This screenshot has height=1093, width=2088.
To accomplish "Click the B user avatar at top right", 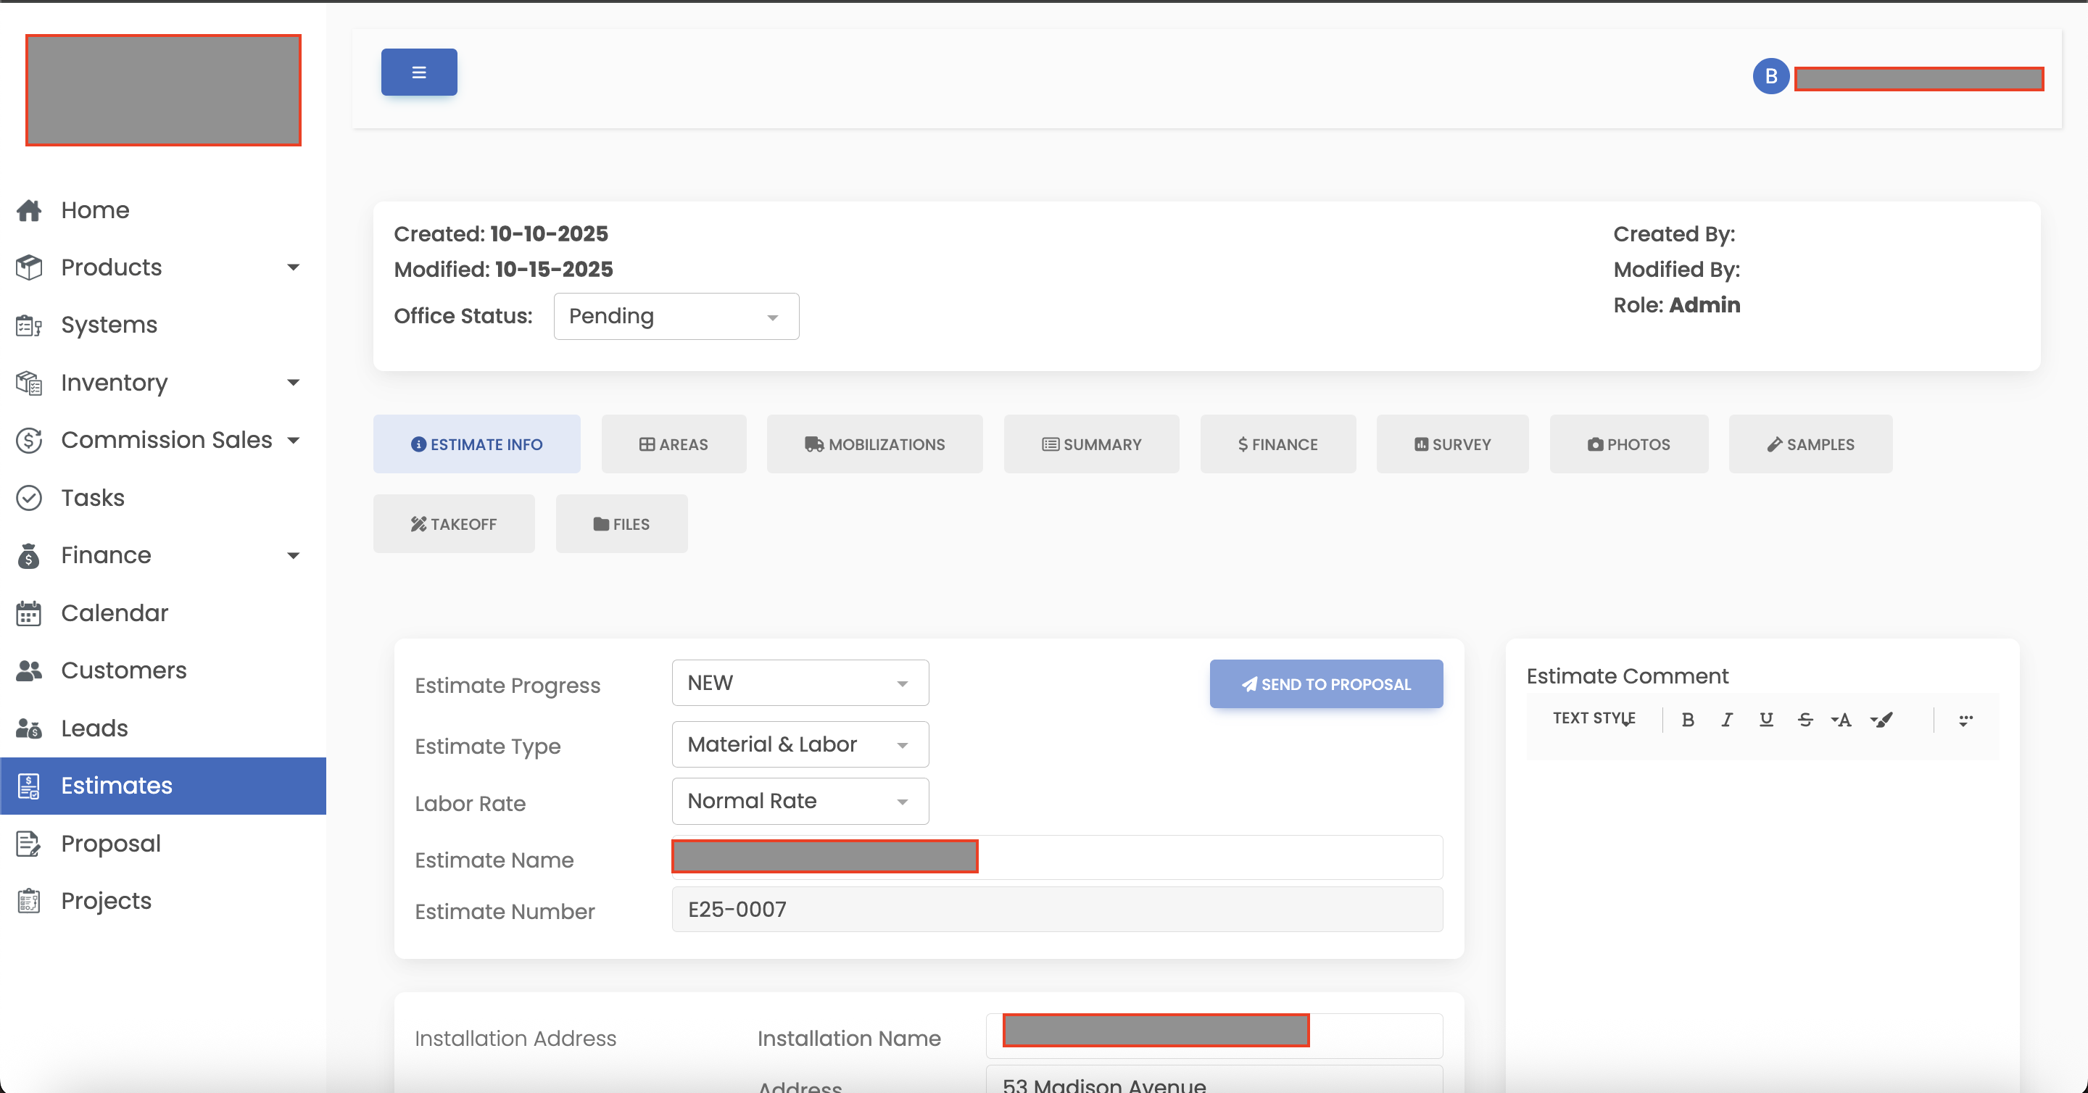I will point(1771,75).
